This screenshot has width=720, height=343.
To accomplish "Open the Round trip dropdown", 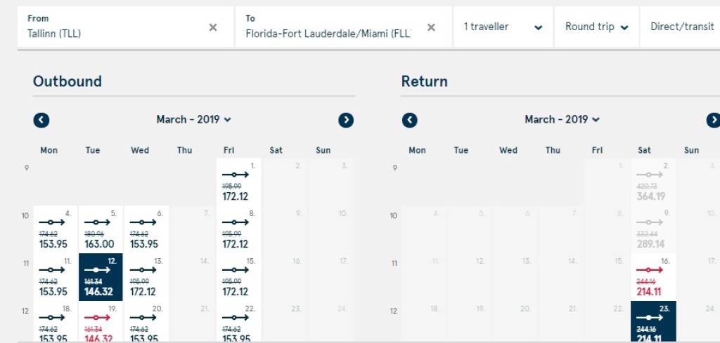I will pos(596,27).
